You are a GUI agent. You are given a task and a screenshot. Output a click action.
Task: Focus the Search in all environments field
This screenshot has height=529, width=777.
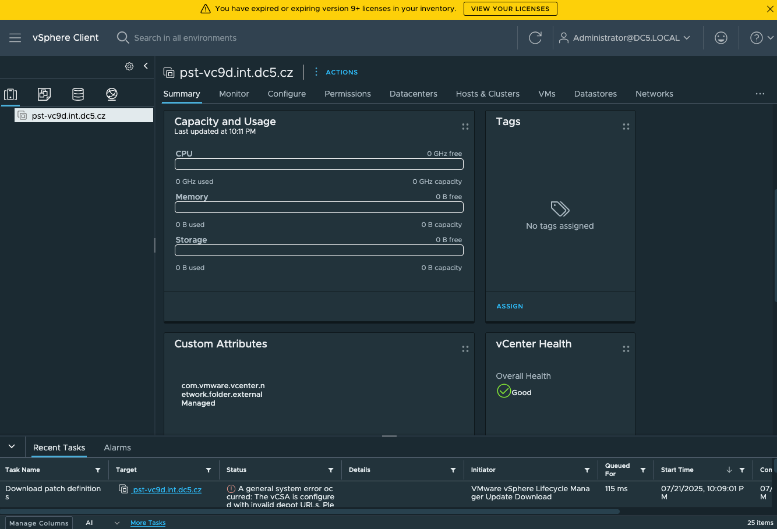(185, 38)
